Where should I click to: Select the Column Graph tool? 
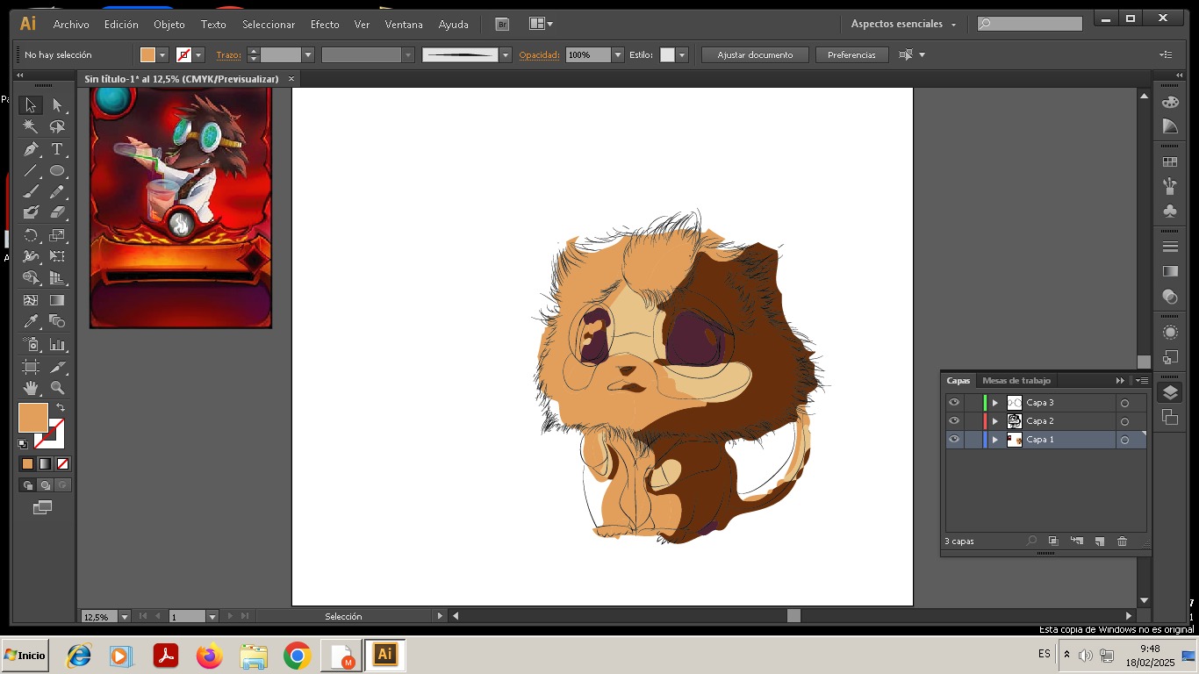pyautogui.click(x=57, y=344)
